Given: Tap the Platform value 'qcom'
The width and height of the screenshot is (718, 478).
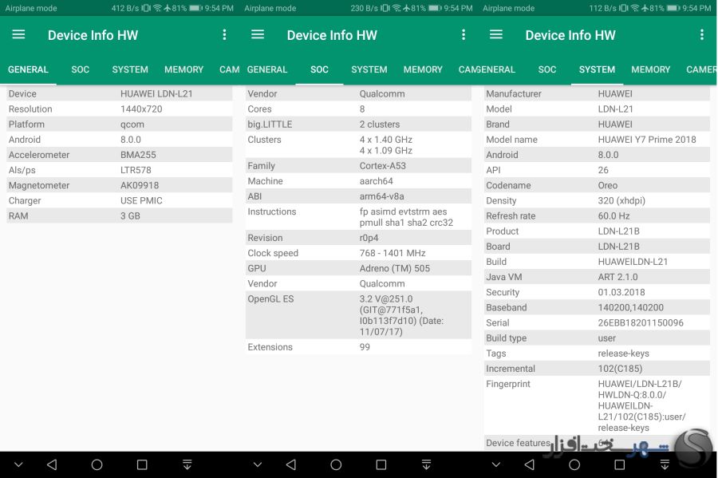Looking at the screenshot, I should coord(132,124).
